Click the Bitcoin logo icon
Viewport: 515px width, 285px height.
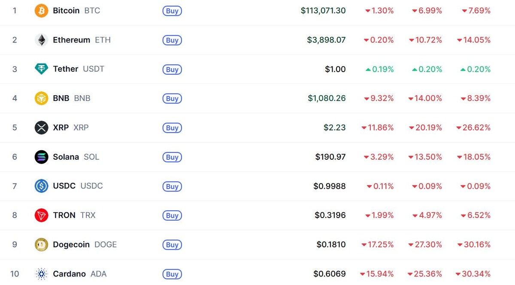tap(41, 11)
